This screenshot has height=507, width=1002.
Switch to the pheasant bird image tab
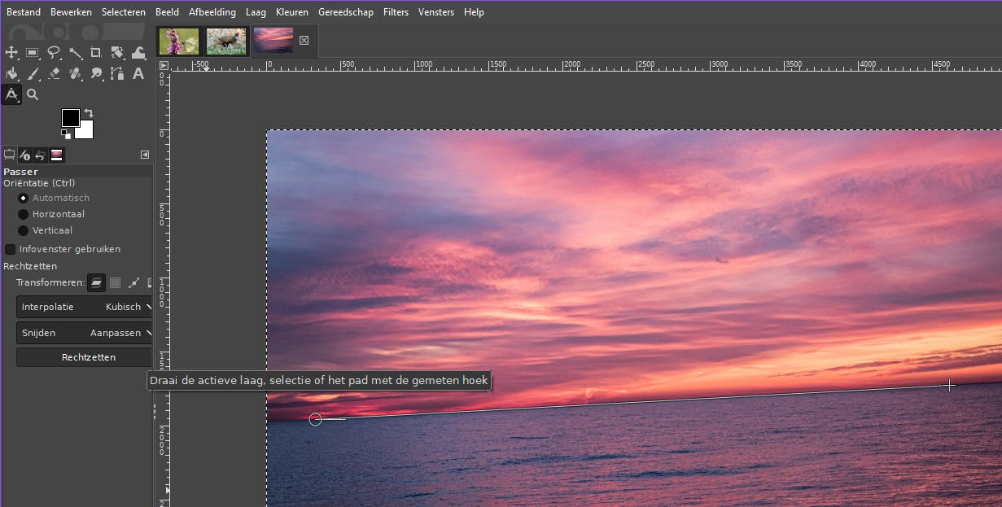click(226, 41)
